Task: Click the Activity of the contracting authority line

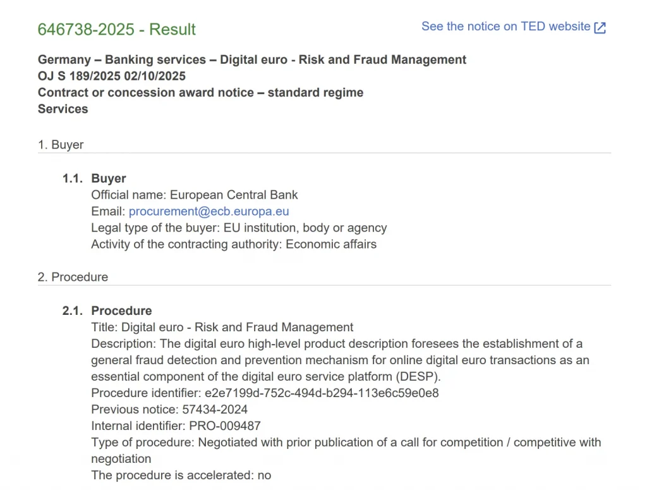Action: 234,244
